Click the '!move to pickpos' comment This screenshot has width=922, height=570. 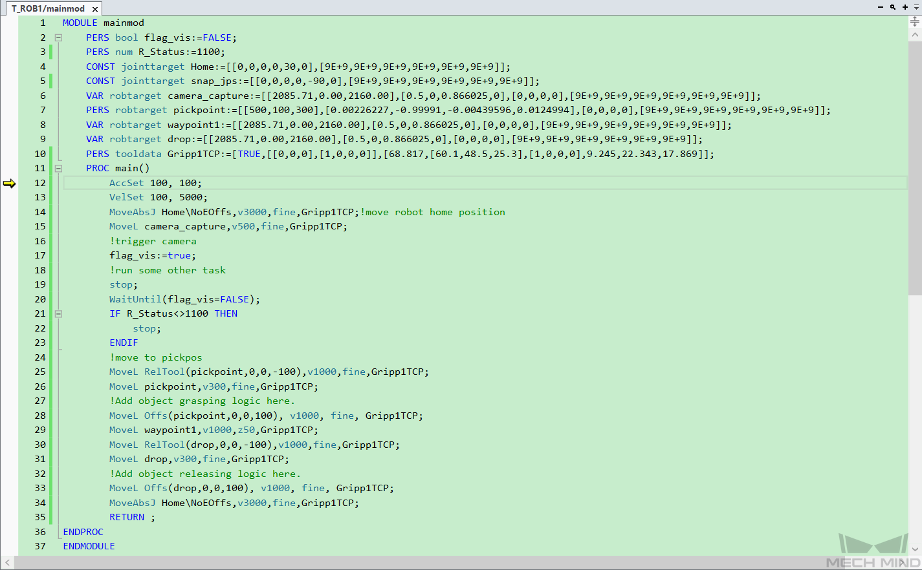(156, 357)
